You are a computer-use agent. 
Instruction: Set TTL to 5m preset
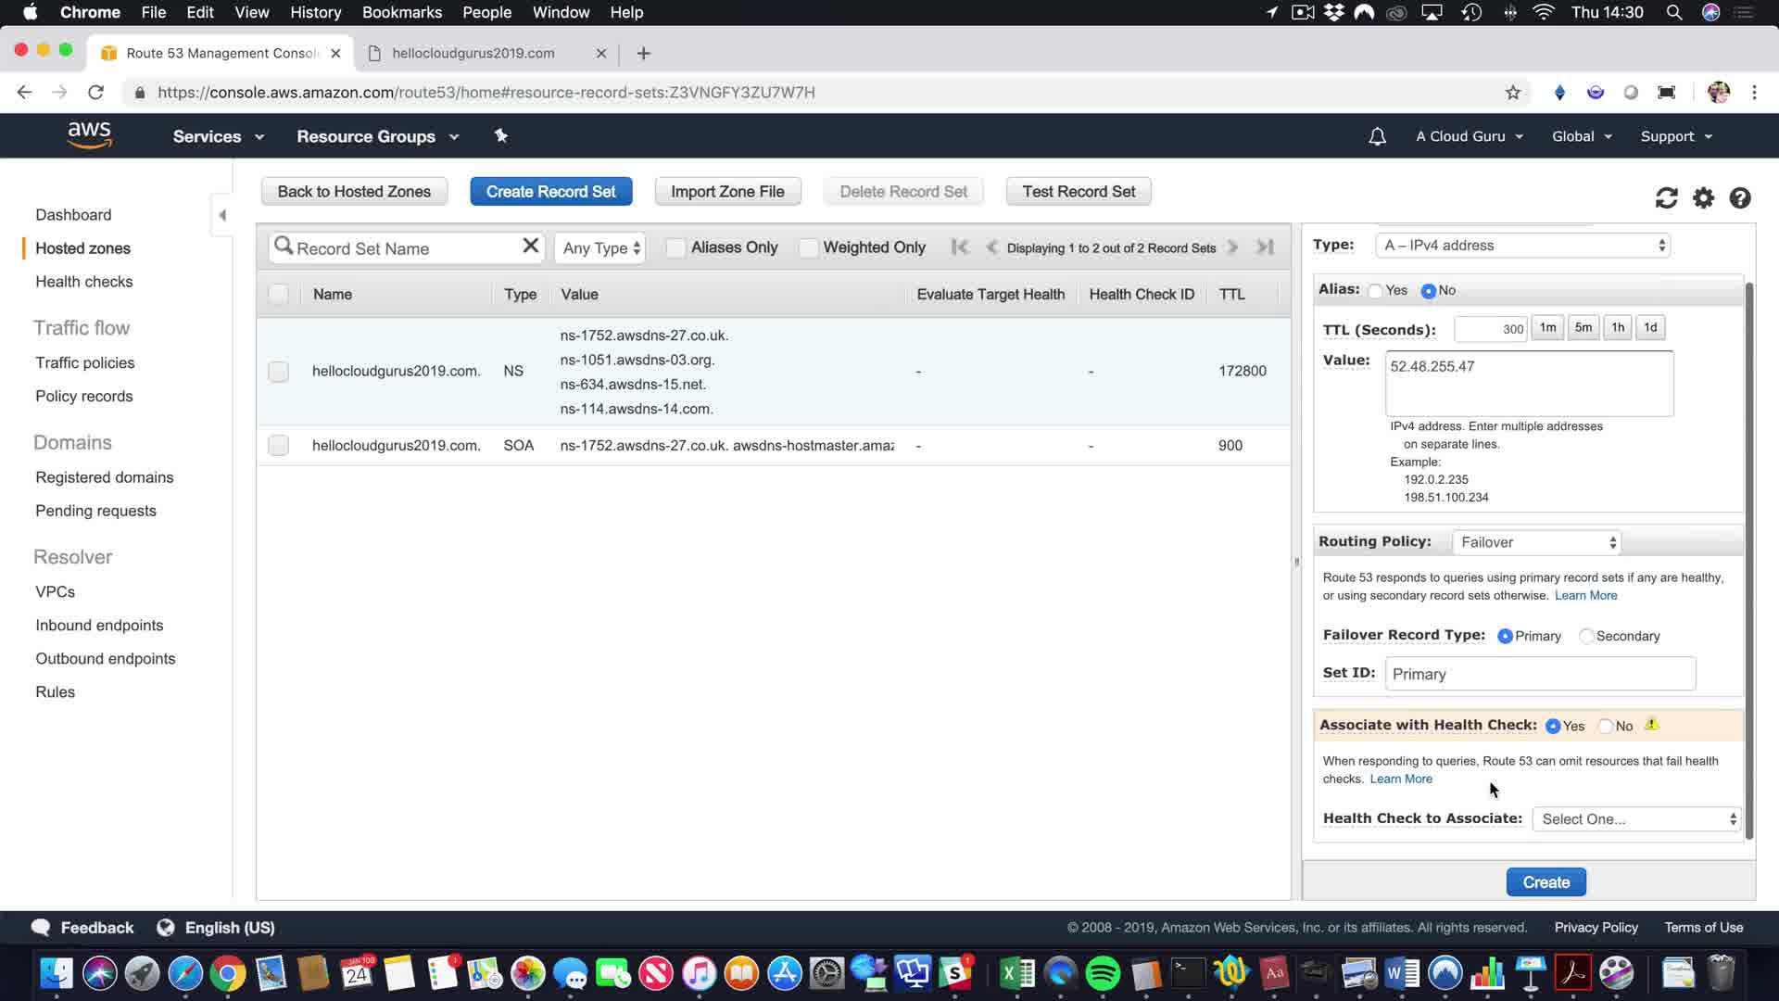1583,327
